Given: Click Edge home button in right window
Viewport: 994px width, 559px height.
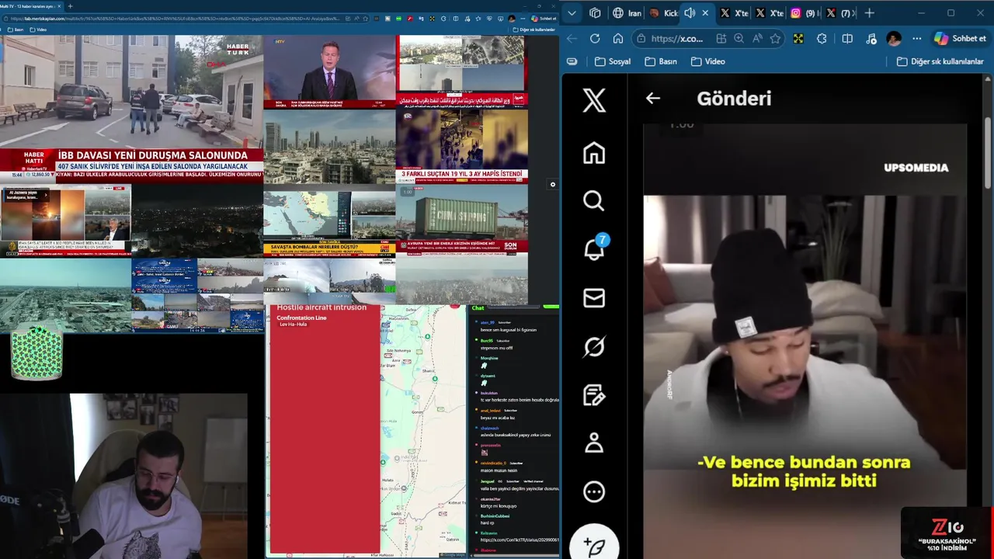Looking at the screenshot, I should 618,38.
